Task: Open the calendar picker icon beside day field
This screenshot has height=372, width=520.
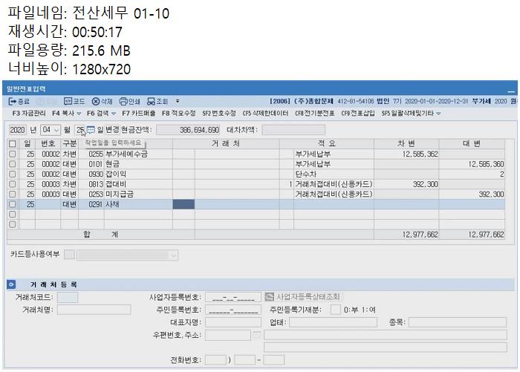Action: 91,130
